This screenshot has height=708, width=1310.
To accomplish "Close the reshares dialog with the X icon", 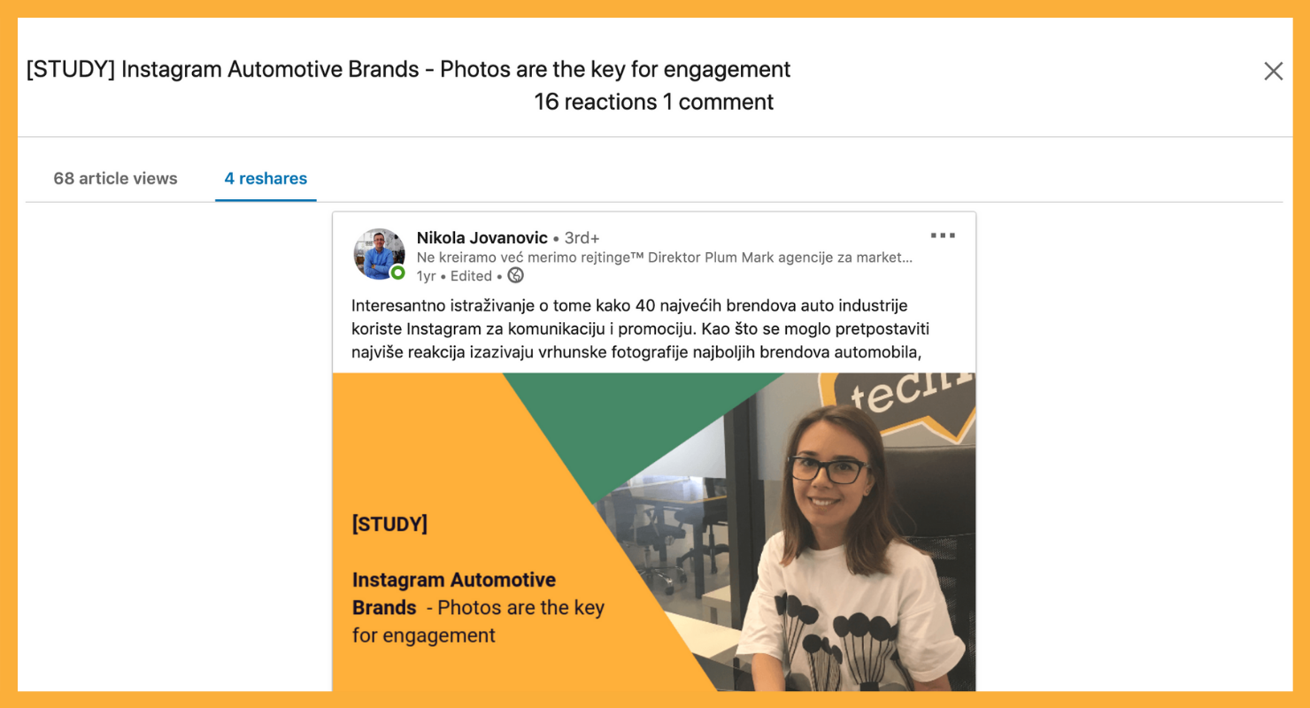I will [1273, 72].
